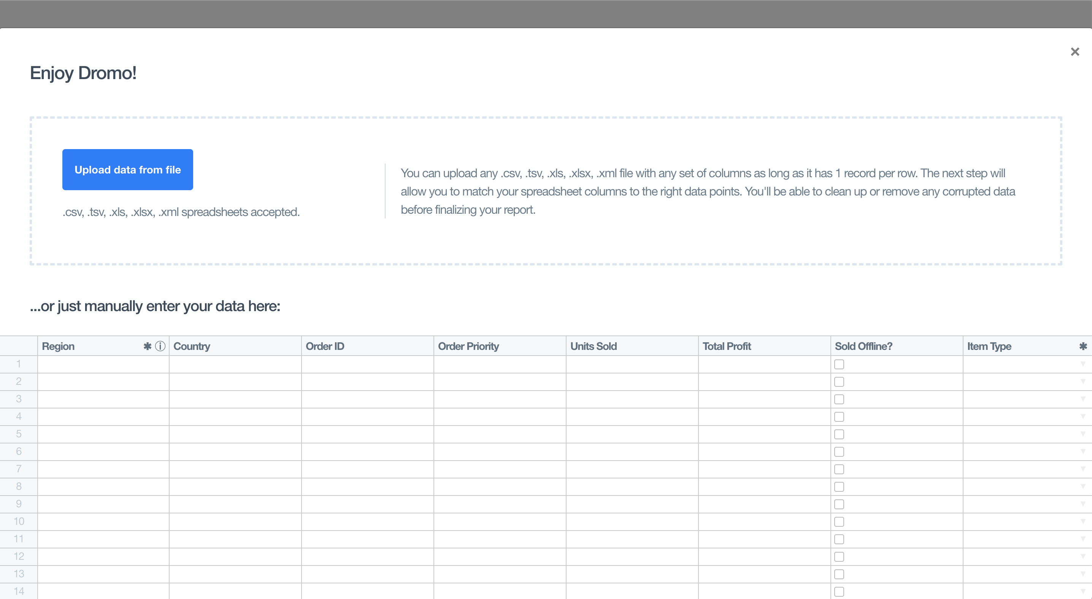Click Order ID cell in row 3
The image size is (1092, 599).
coord(367,399)
